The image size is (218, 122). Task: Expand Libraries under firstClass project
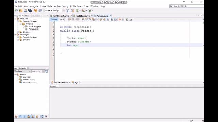(x=18, y=32)
